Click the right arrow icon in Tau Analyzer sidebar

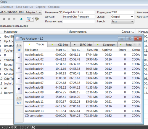[x=19, y=79]
